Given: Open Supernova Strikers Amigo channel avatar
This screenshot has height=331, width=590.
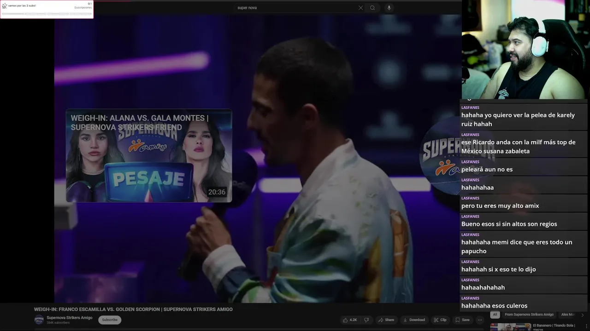Looking at the screenshot, I should click(x=39, y=320).
